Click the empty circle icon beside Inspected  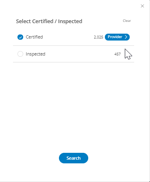click(x=20, y=54)
